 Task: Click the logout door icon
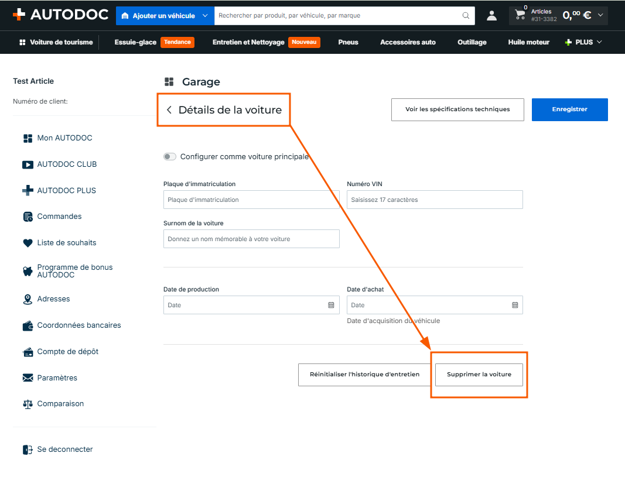(x=28, y=449)
